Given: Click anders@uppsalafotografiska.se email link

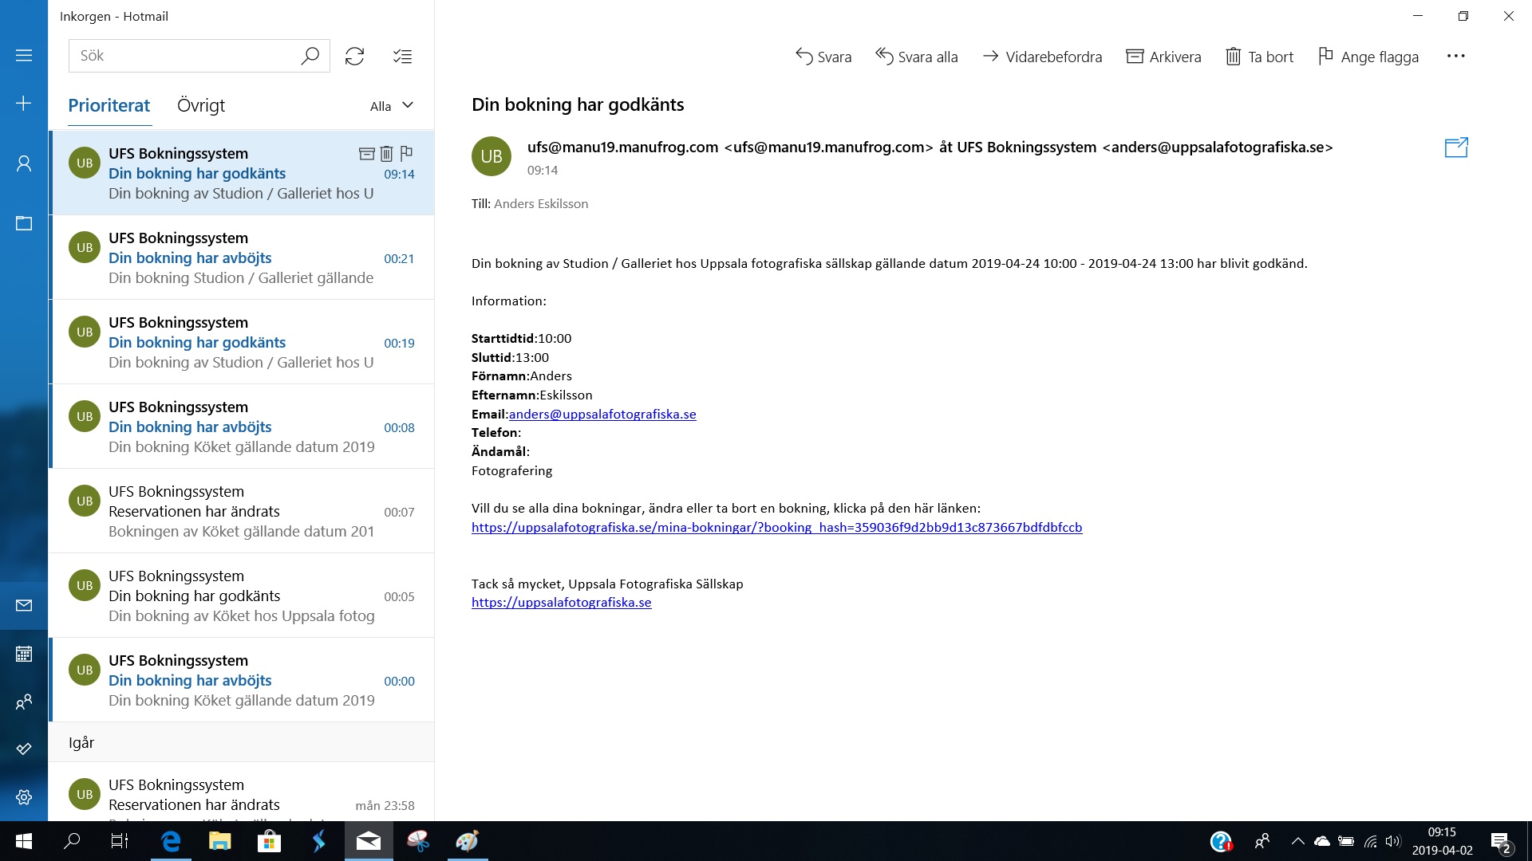Looking at the screenshot, I should pyautogui.click(x=602, y=414).
